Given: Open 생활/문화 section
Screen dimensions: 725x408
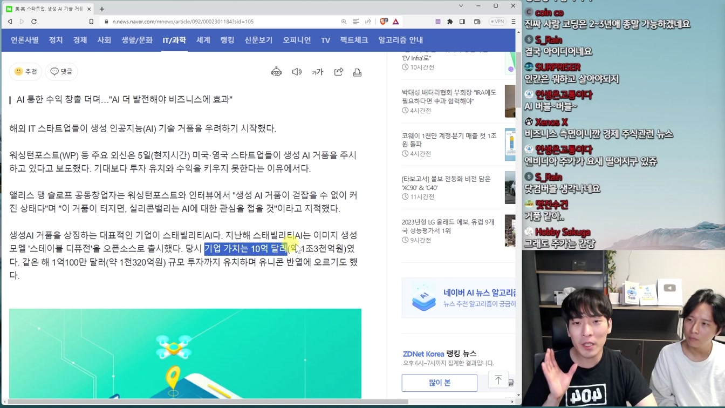Looking at the screenshot, I should coord(137,40).
